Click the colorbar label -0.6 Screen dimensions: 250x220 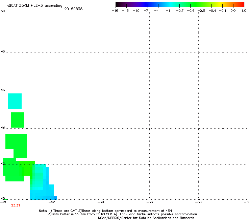tap(191, 11)
